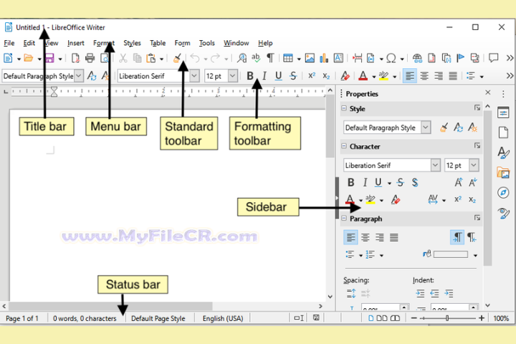Open the Font Color dropdown arrow in toolbar

click(x=374, y=77)
